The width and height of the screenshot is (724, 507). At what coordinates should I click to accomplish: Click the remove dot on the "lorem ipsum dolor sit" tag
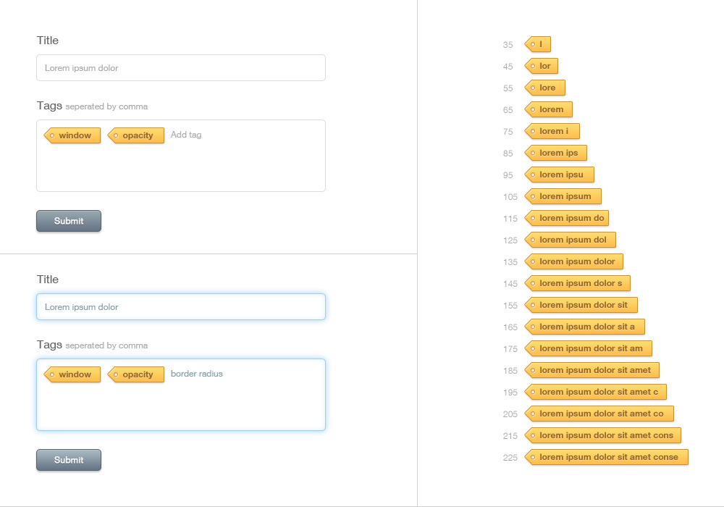click(534, 305)
